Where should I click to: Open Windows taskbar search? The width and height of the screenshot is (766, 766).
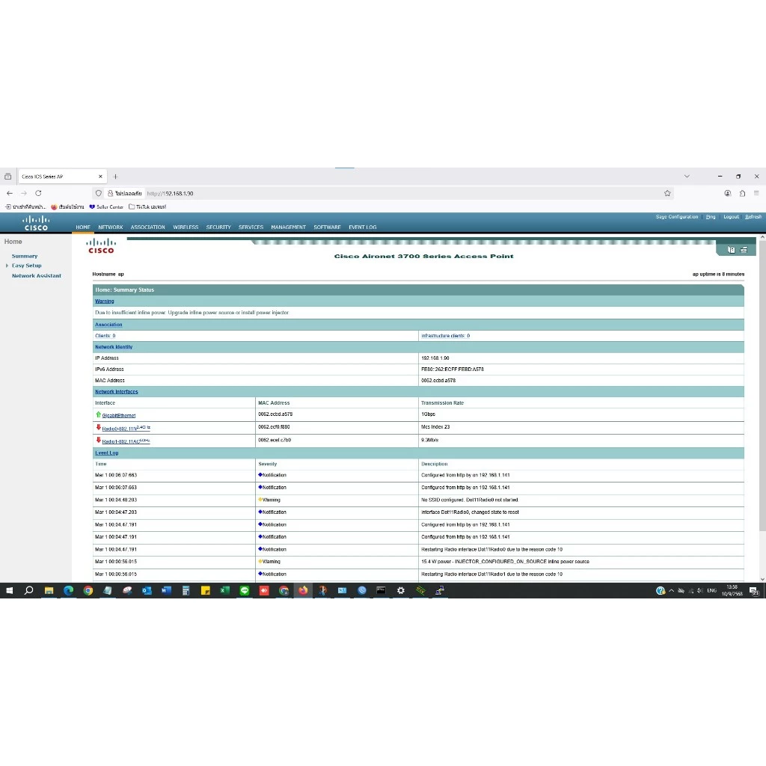click(x=29, y=591)
